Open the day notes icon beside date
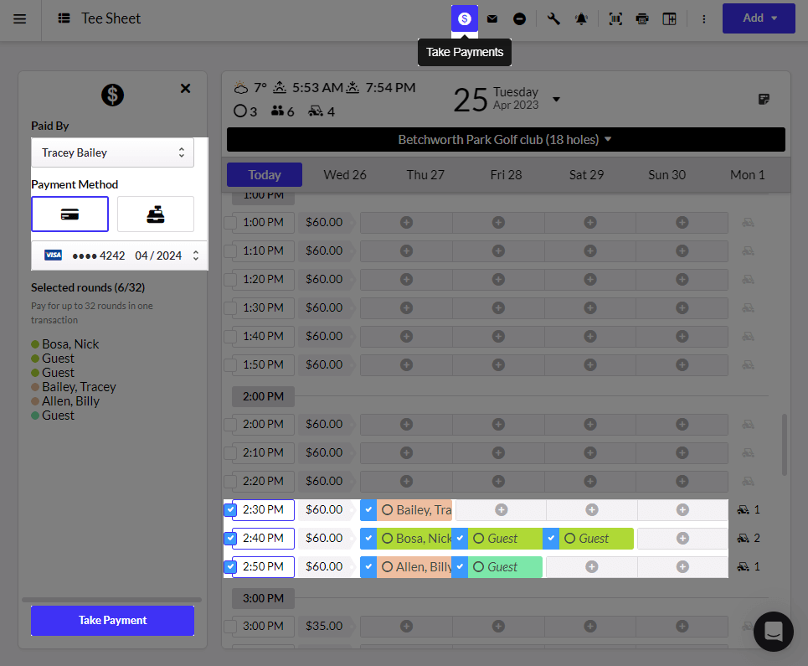 [764, 99]
